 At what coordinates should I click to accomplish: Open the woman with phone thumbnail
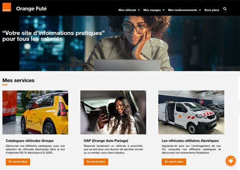tap(113, 112)
